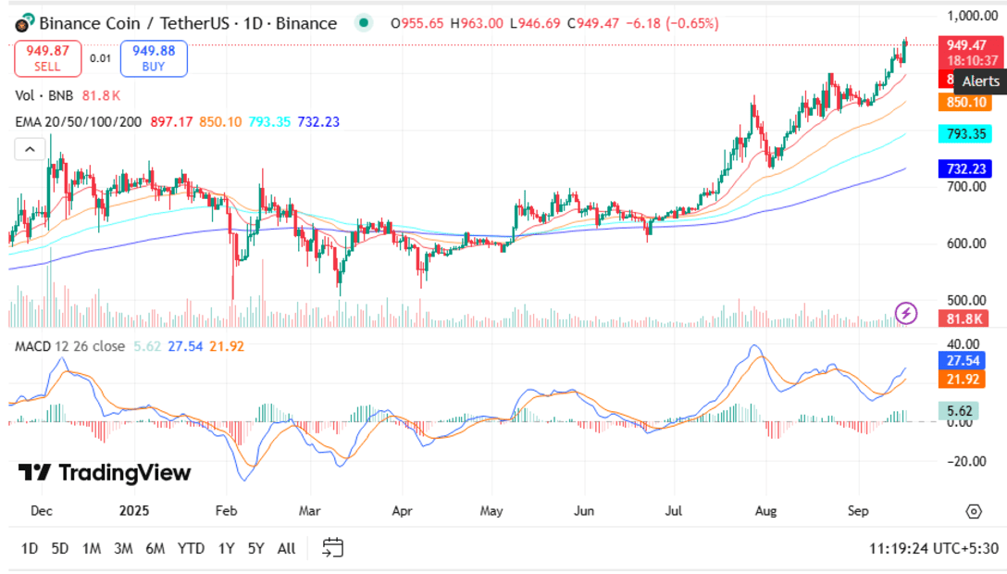Hit the blue BUY 949.88 button
The height and width of the screenshot is (574, 1007).
(154, 58)
